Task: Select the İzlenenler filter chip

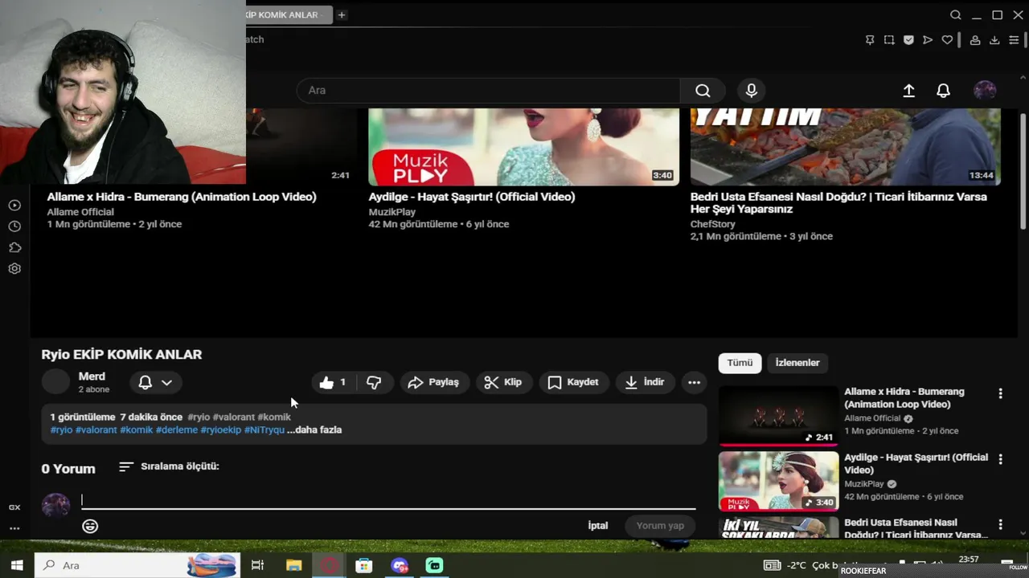Action: pyautogui.click(x=797, y=363)
